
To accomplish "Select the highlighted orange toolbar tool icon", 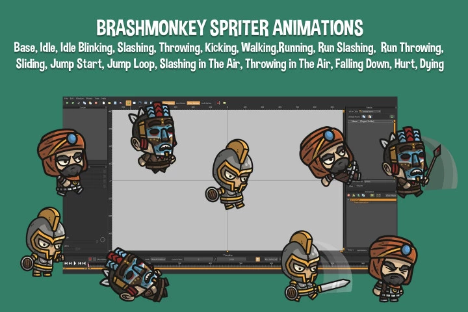I will click(128, 103).
